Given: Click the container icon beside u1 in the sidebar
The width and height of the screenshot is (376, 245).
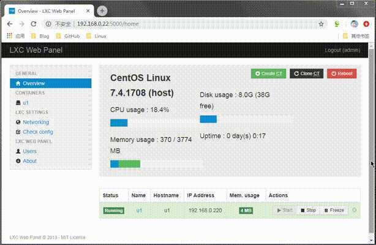Looking at the screenshot, I should (18, 103).
